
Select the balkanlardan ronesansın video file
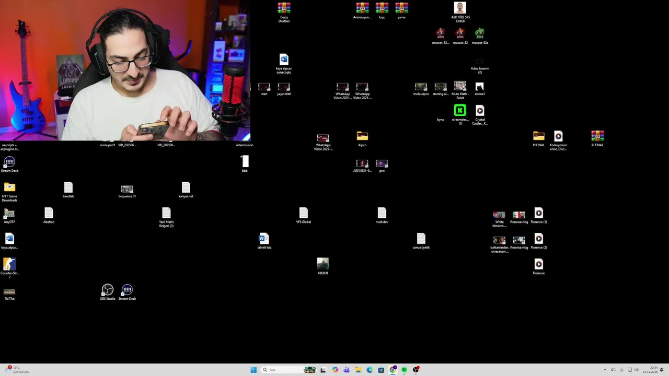pyautogui.click(x=500, y=240)
